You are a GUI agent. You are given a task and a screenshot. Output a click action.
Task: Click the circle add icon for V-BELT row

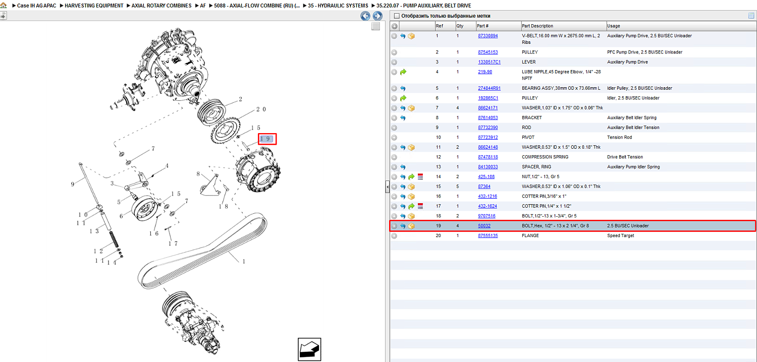pyautogui.click(x=394, y=36)
